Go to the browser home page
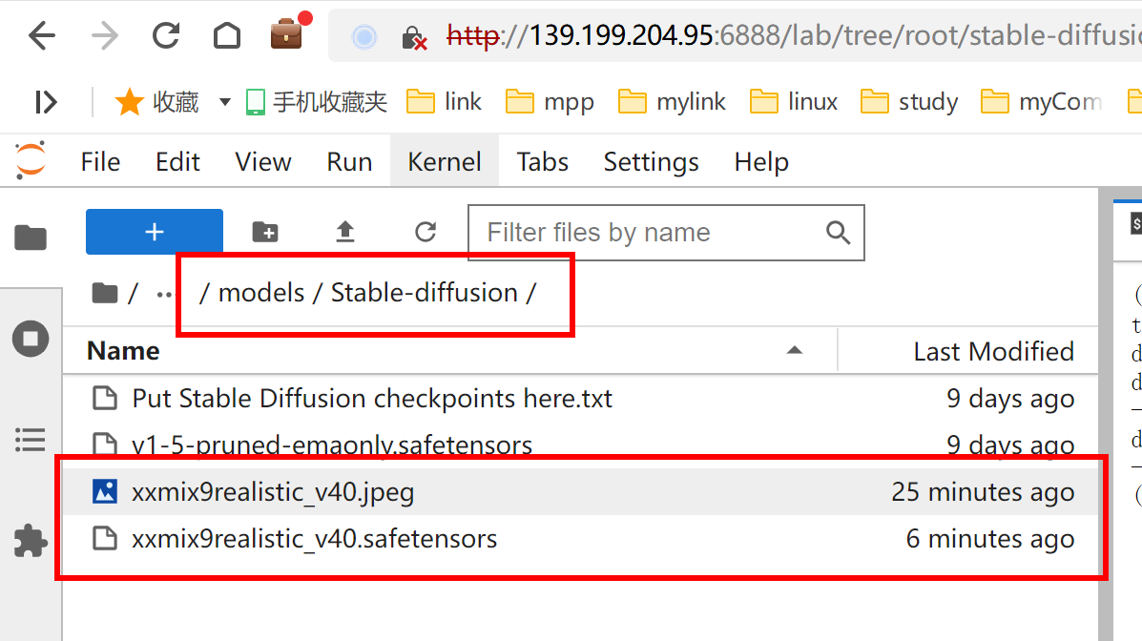This screenshot has height=641, width=1142. 226,37
